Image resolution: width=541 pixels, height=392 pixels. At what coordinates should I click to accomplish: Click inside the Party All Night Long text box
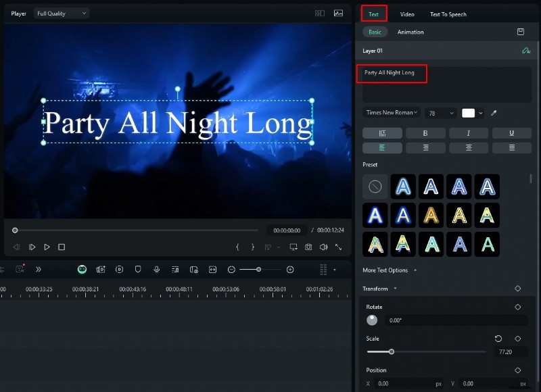[392, 74]
